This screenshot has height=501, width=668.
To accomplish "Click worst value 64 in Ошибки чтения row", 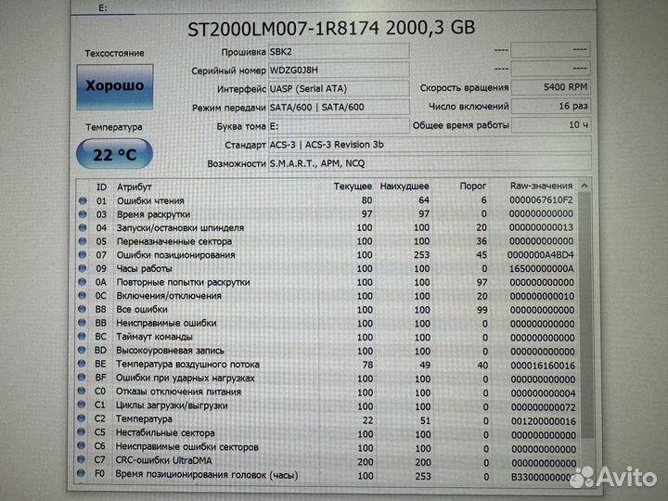I will pos(423,199).
